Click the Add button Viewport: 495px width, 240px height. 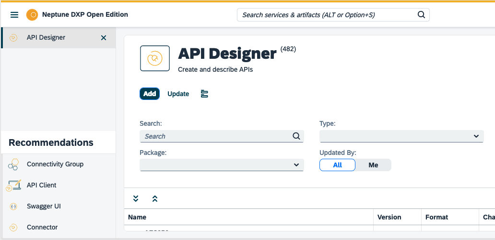click(150, 94)
